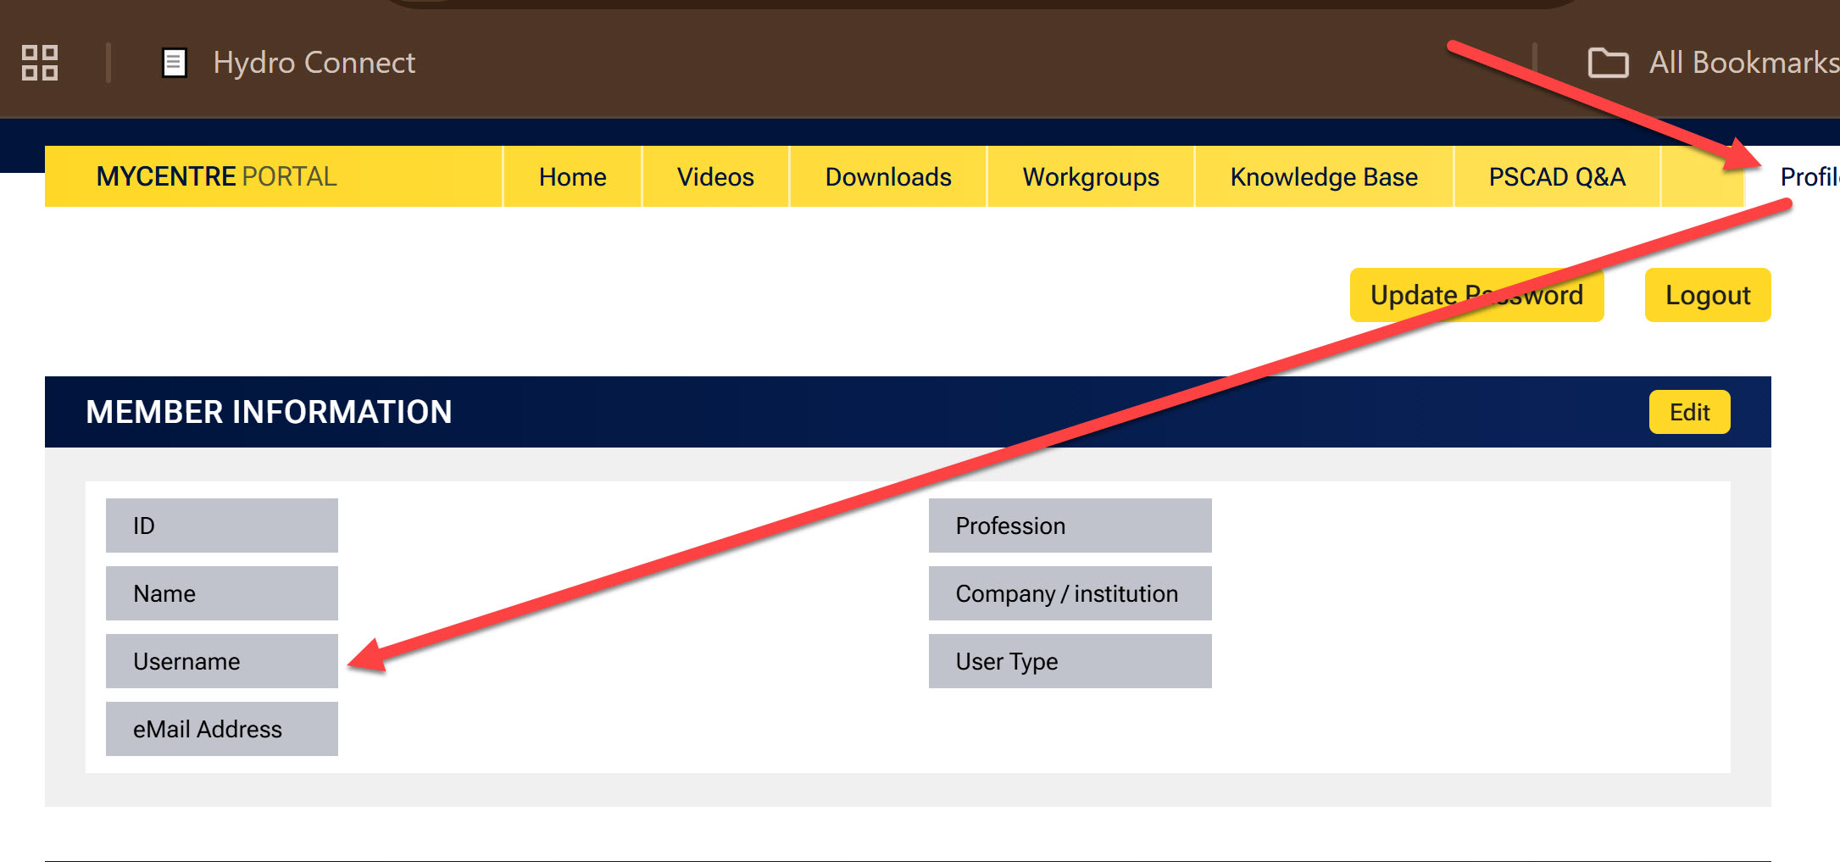Image resolution: width=1840 pixels, height=862 pixels.
Task: Edit the Member Information section
Action: (1689, 412)
